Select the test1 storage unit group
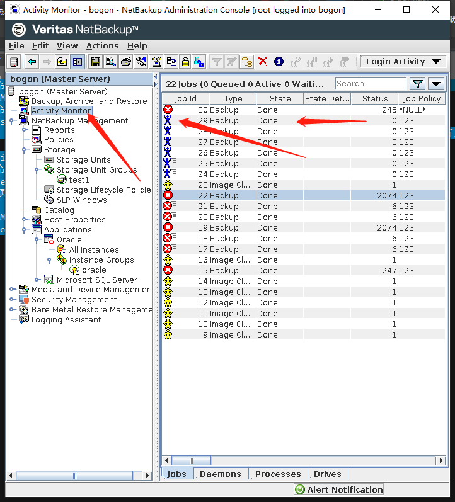The height and width of the screenshot is (502, 455). point(79,180)
